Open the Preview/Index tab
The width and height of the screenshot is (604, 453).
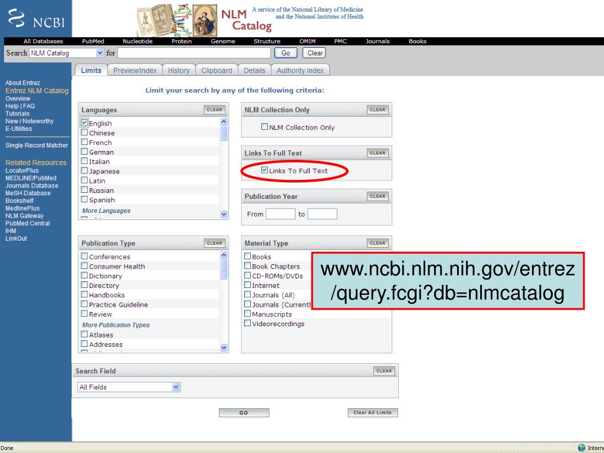point(135,70)
